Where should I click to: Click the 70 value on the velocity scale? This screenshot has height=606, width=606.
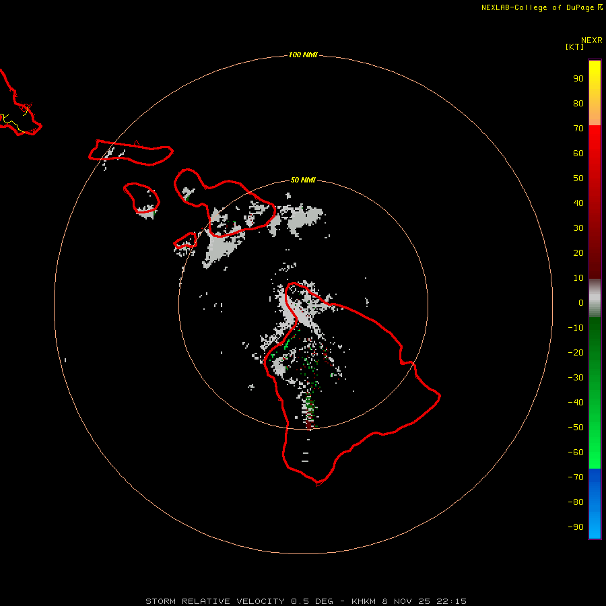pos(578,129)
